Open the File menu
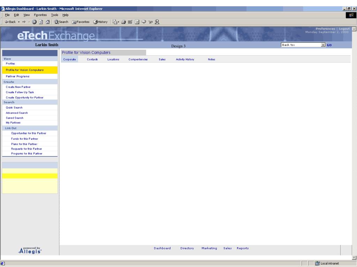 7,15
